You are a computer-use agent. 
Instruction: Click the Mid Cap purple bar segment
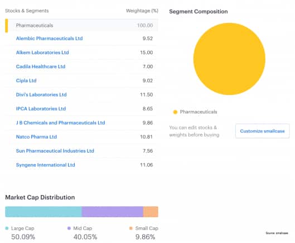(x=113, y=212)
